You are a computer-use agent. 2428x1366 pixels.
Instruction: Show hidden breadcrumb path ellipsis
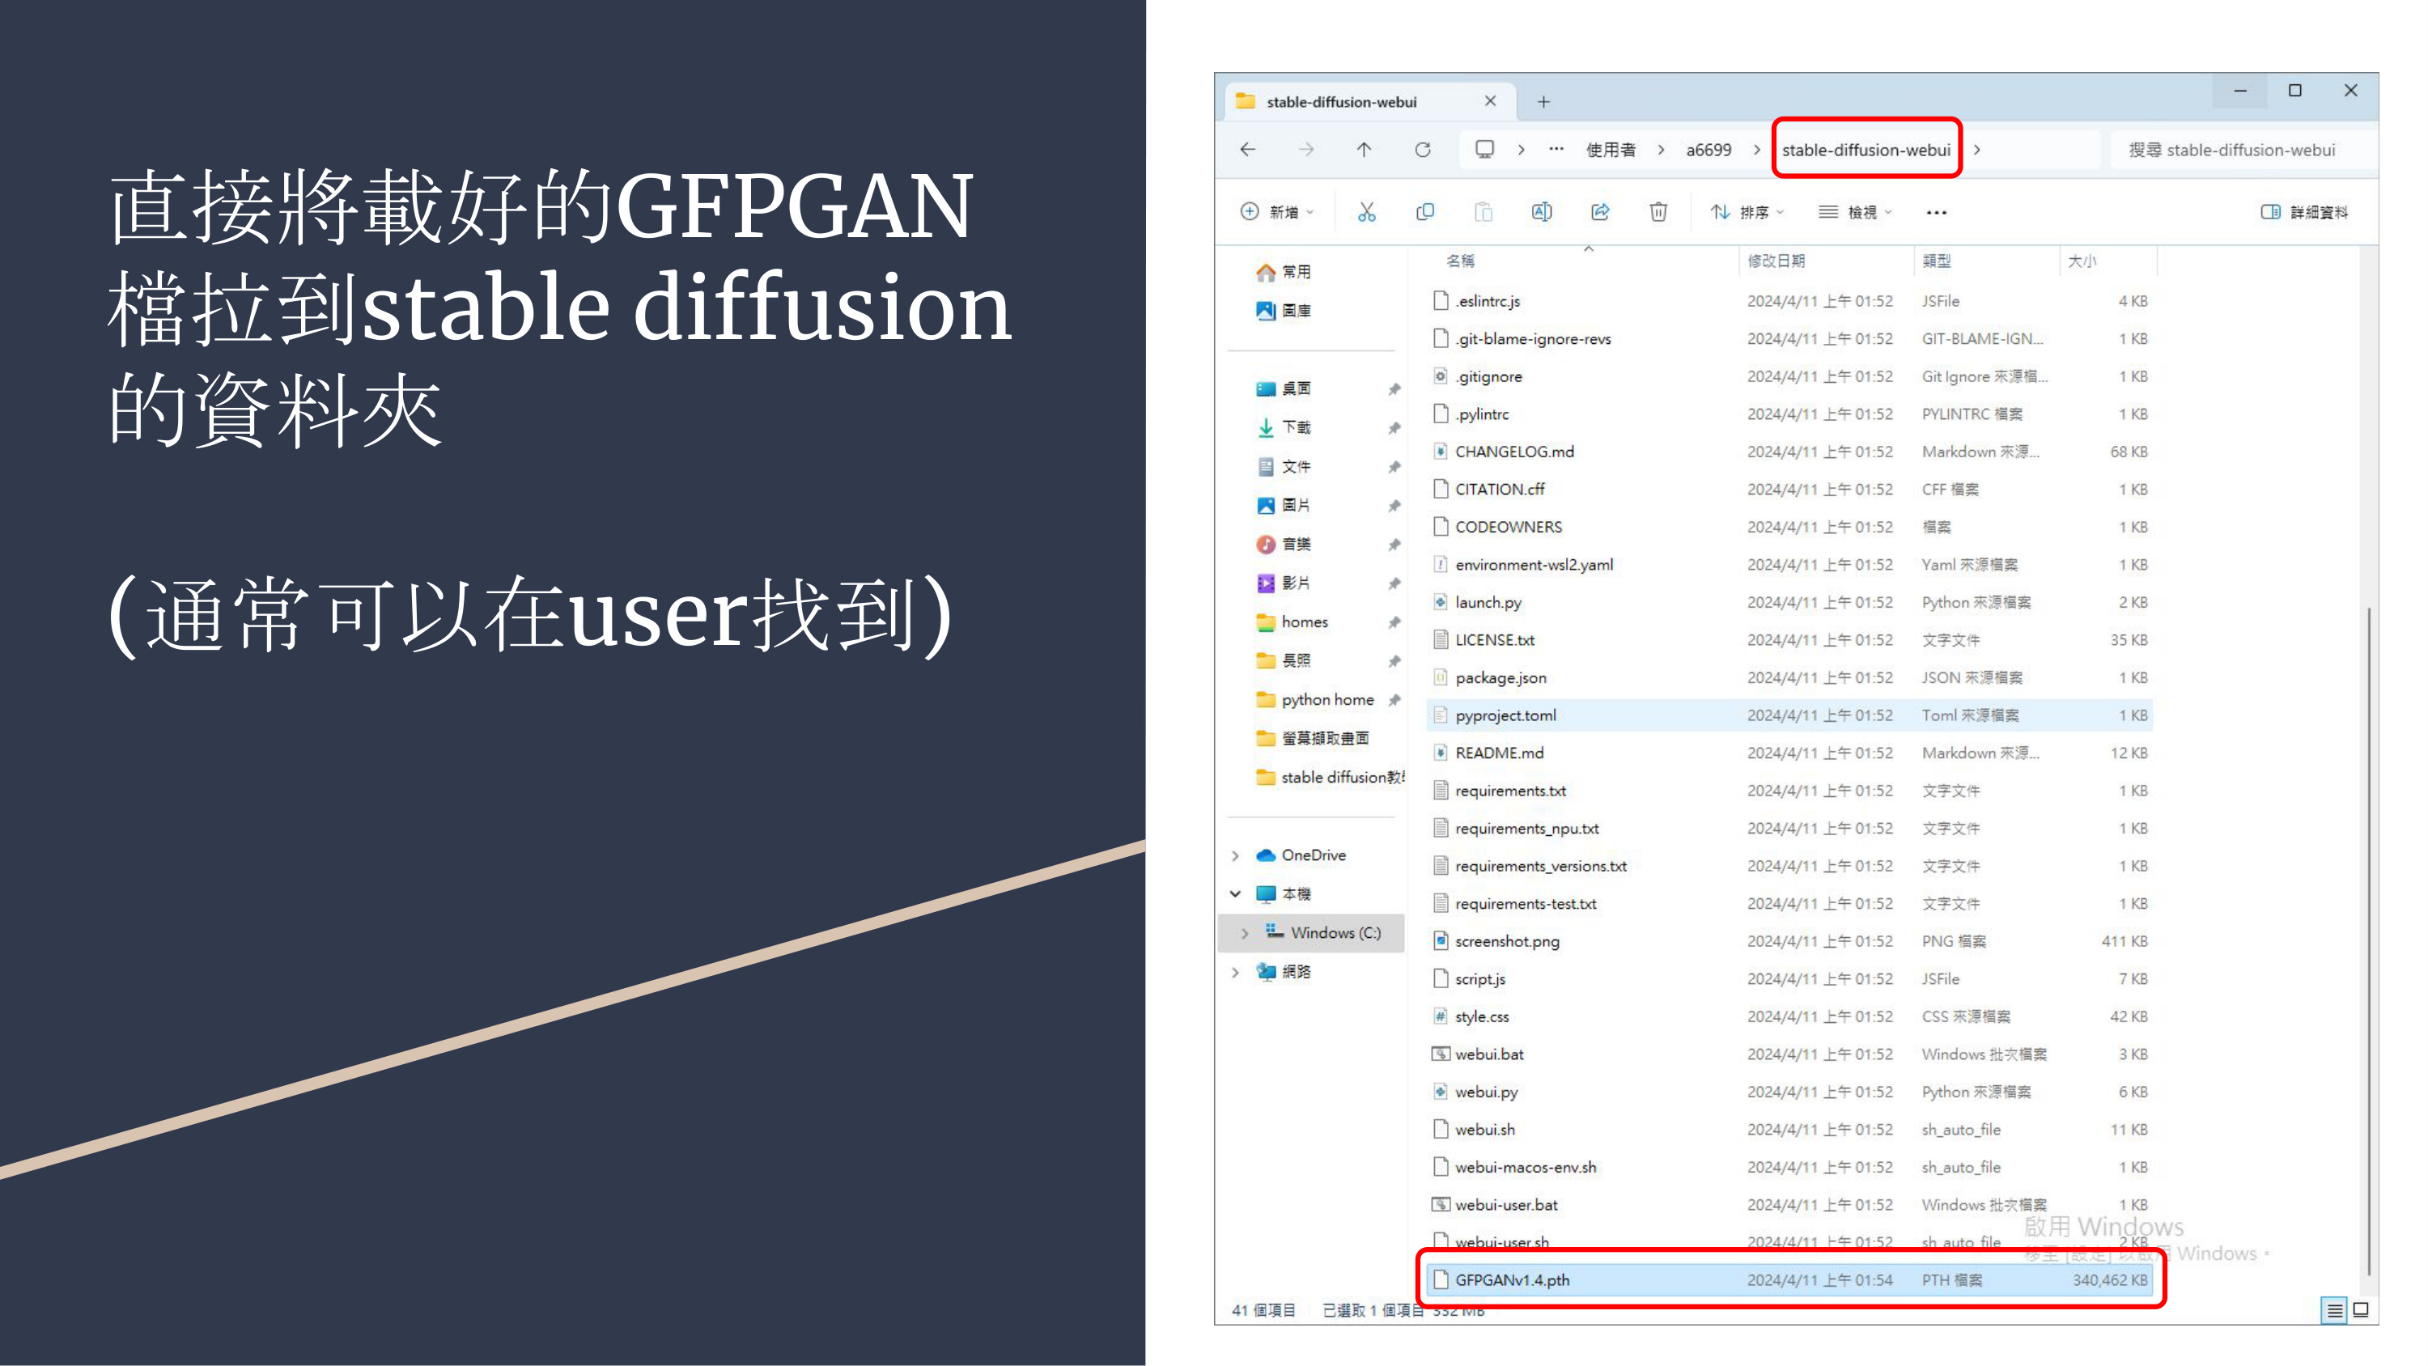coord(1556,149)
